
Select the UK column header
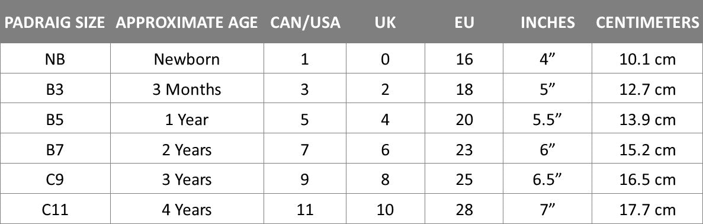click(385, 23)
